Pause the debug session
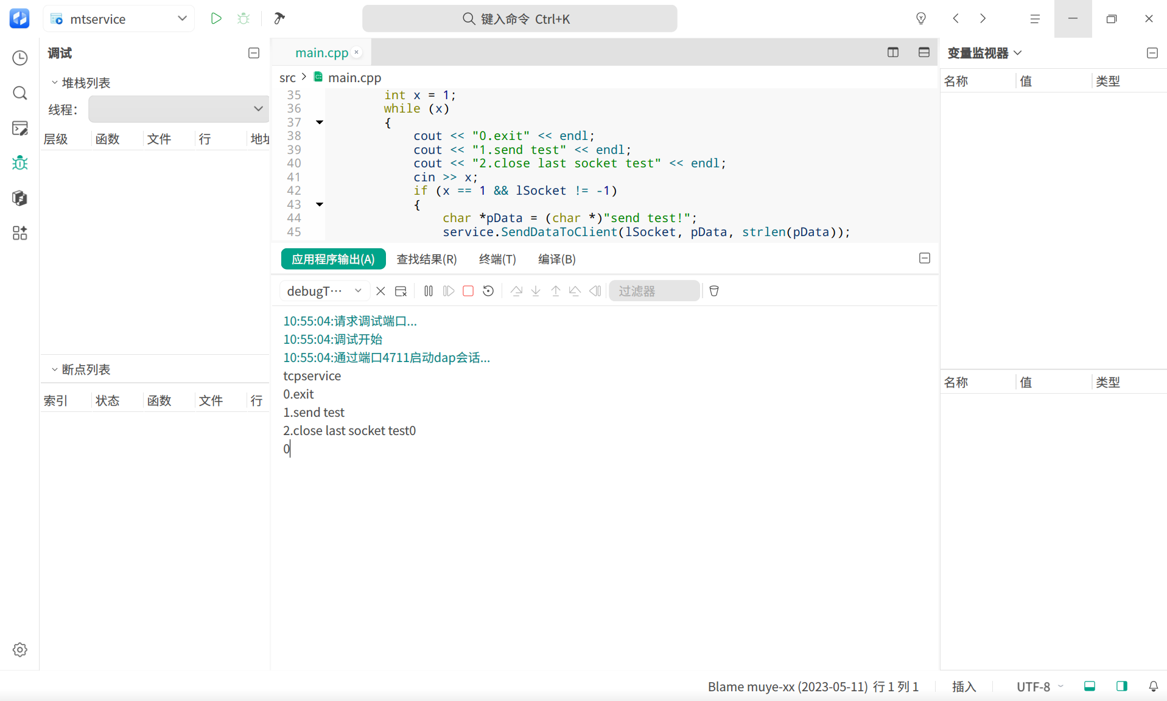The height and width of the screenshot is (701, 1167). (x=429, y=291)
